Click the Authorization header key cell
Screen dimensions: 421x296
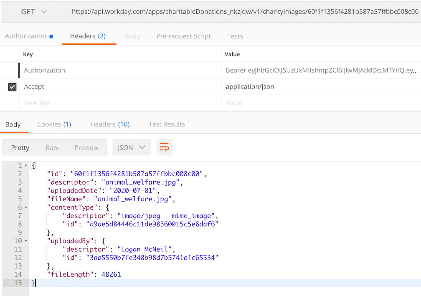(121, 70)
